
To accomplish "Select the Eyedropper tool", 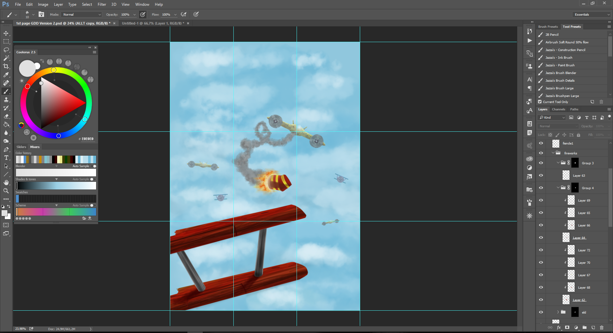I will pos(6,75).
